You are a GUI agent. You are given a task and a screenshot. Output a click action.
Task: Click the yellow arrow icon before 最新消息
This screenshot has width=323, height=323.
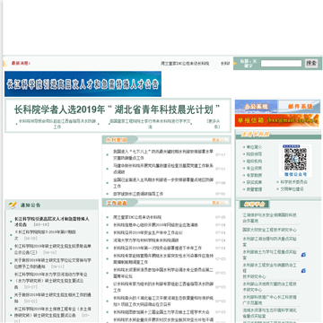4,64
